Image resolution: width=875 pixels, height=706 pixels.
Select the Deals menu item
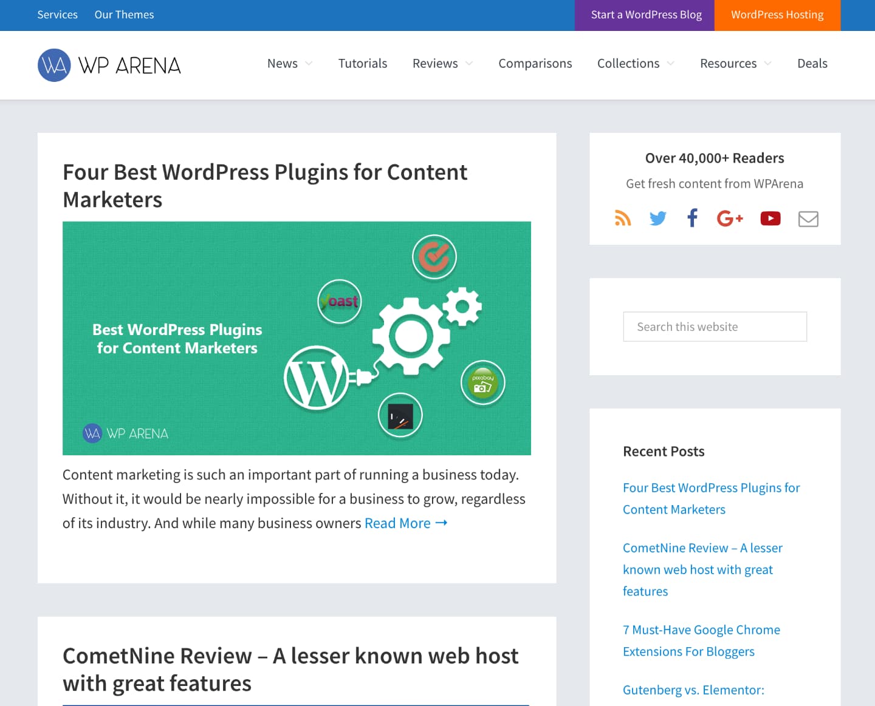[812, 64]
